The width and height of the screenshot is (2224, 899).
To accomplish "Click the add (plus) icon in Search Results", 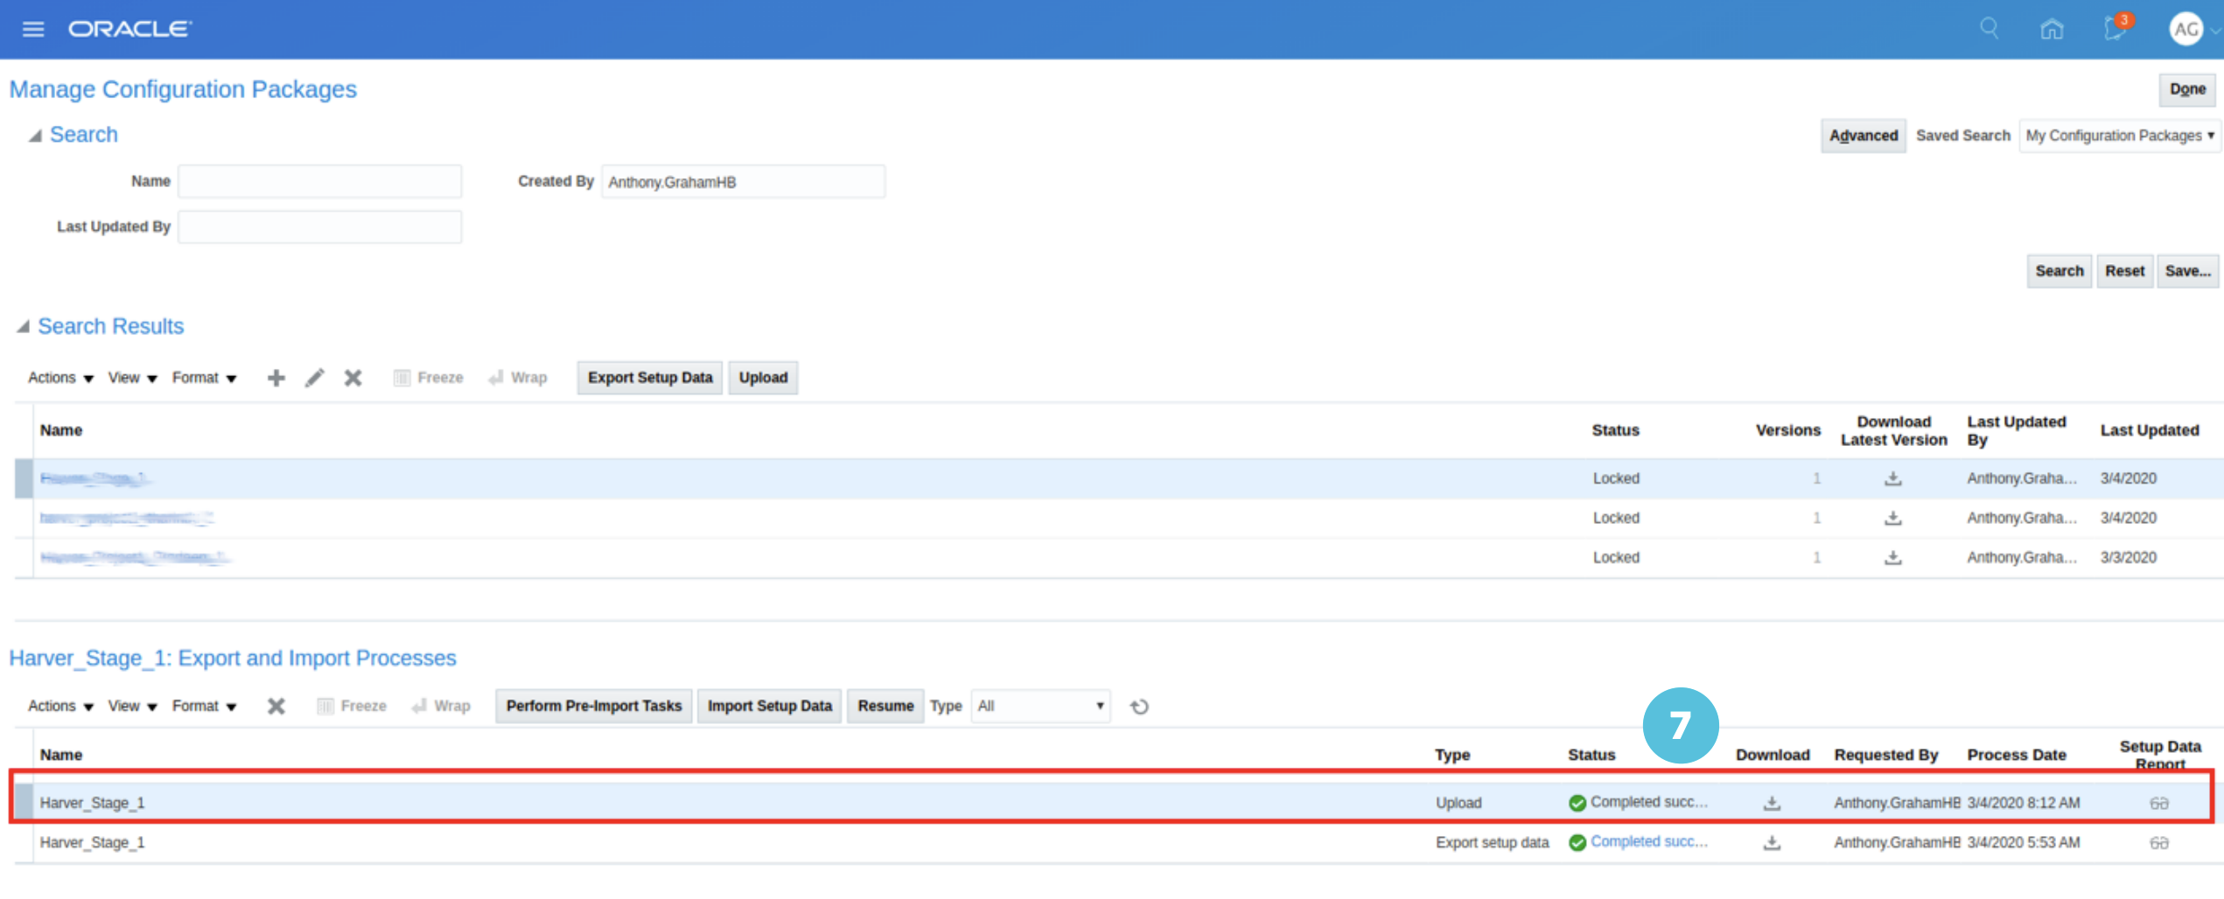I will click(x=276, y=378).
